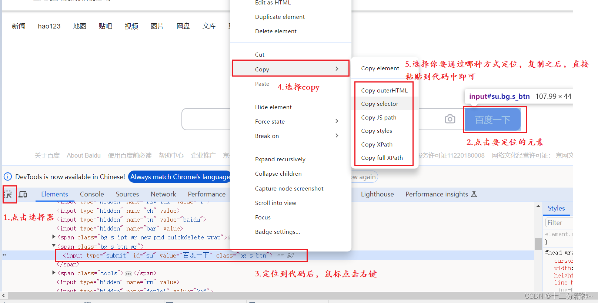This screenshot has width=598, height=303.
Task: Open the 帮助中心 footer link
Action: [x=171, y=155]
